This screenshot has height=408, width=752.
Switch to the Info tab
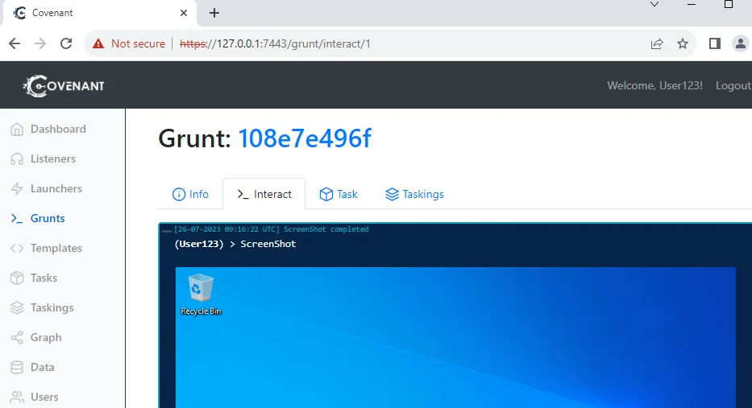point(190,194)
